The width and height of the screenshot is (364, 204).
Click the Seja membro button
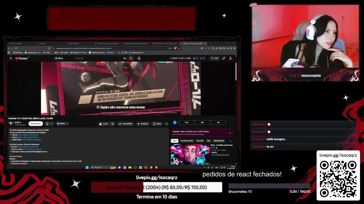coord(36,124)
